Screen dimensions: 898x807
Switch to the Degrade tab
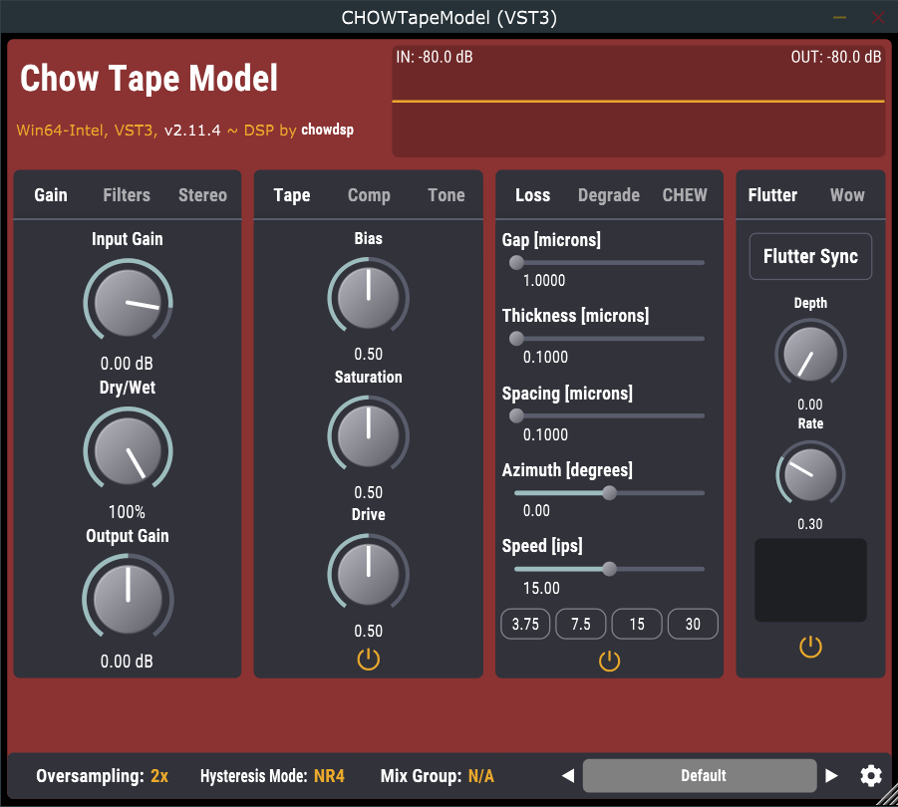click(609, 195)
